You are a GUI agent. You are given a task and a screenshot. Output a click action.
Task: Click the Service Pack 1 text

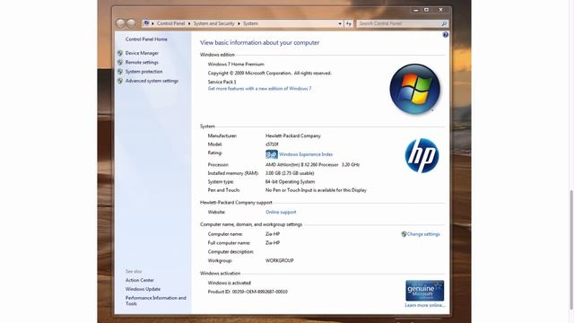point(222,82)
